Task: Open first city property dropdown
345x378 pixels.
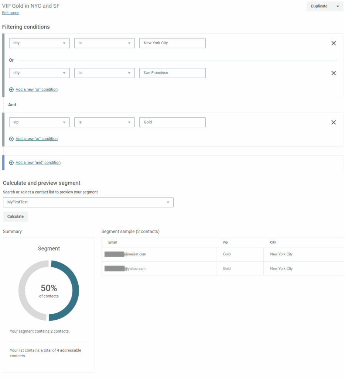Action: (39, 43)
